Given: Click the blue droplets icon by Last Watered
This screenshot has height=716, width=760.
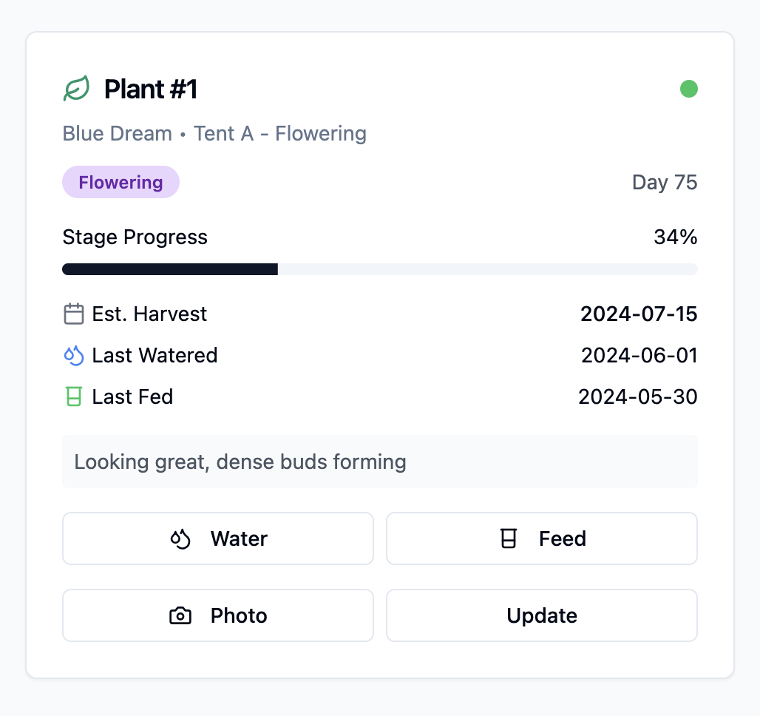Looking at the screenshot, I should tap(74, 356).
